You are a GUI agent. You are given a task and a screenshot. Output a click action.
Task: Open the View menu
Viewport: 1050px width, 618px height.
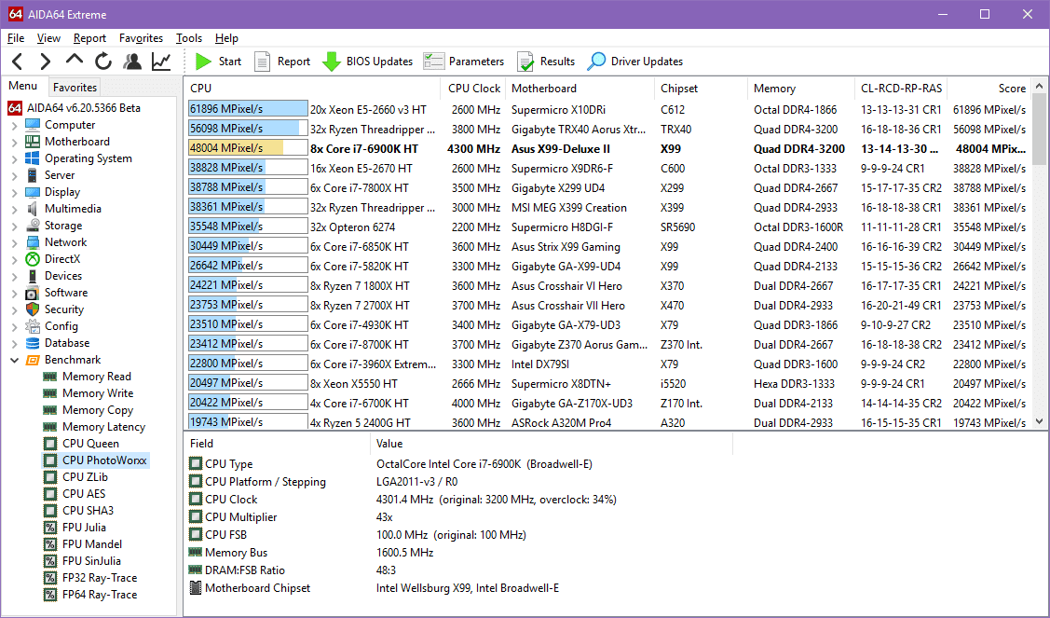pos(48,38)
